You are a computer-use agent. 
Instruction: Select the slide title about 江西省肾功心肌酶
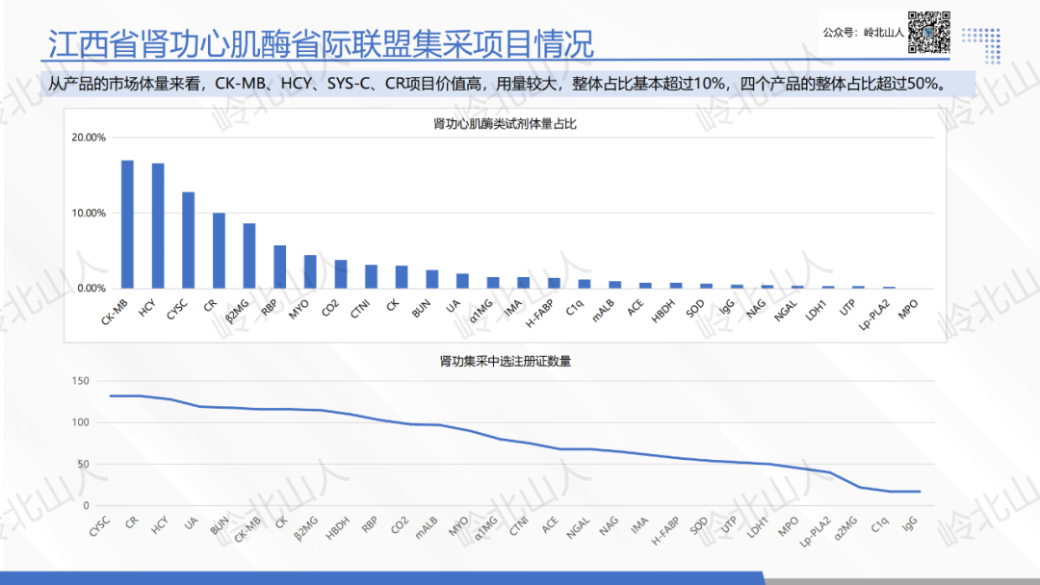[321, 43]
